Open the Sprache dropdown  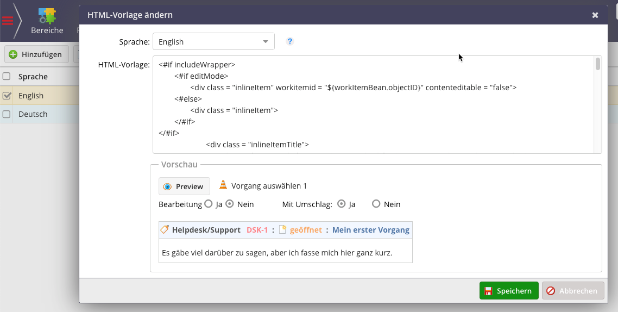(x=213, y=42)
